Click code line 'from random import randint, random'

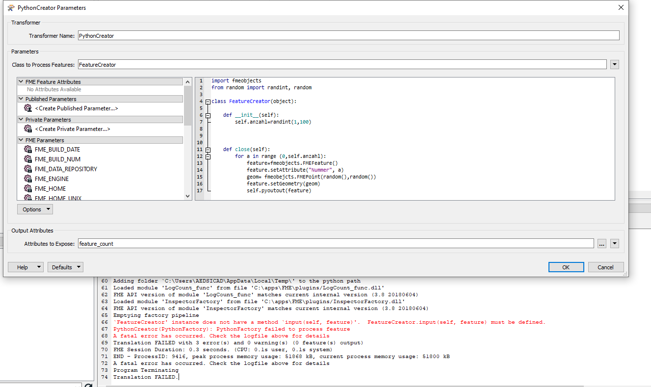261,87
